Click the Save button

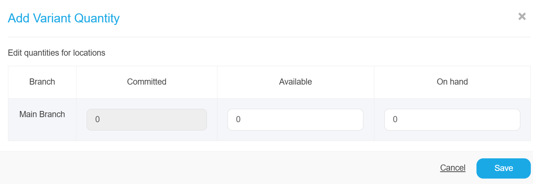pyautogui.click(x=503, y=168)
